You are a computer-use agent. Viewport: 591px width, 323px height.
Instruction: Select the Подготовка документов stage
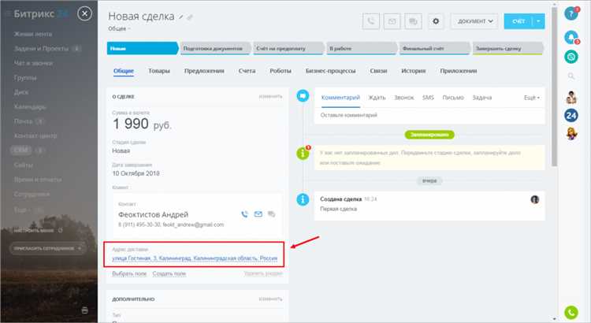[x=215, y=48]
